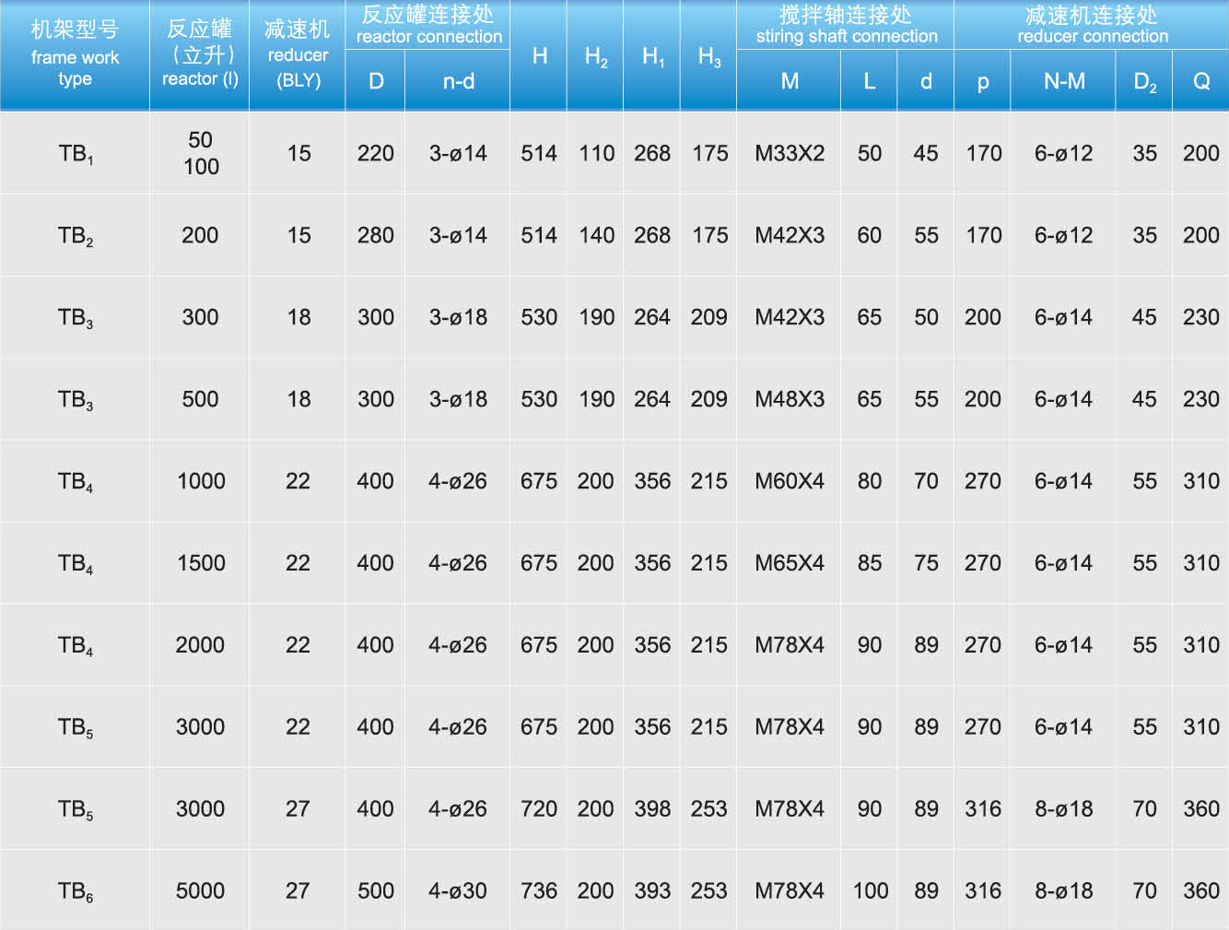The height and width of the screenshot is (930, 1229).
Task: Click the 'frame work type' column header
Action: [x=75, y=55]
